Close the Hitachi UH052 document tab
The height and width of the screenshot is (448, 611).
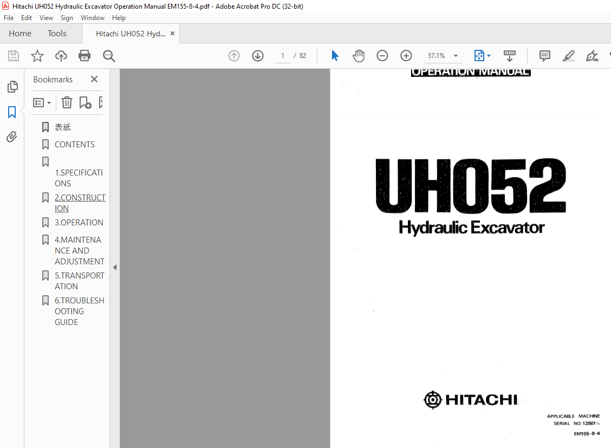(172, 34)
